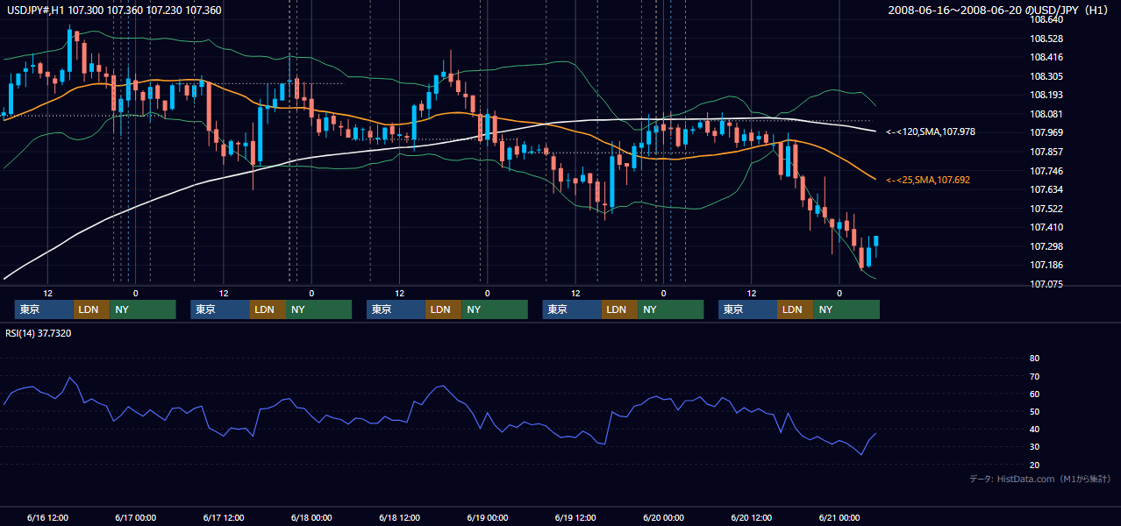Select the 6/16 12:00 time label
This screenshot has width=1121, height=526.
(48, 517)
